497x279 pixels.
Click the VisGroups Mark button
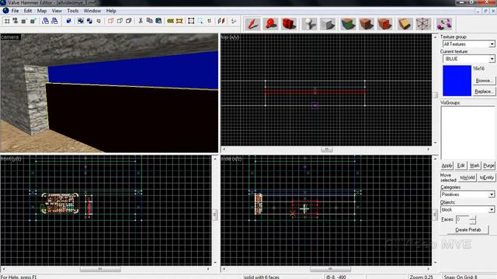(x=474, y=165)
